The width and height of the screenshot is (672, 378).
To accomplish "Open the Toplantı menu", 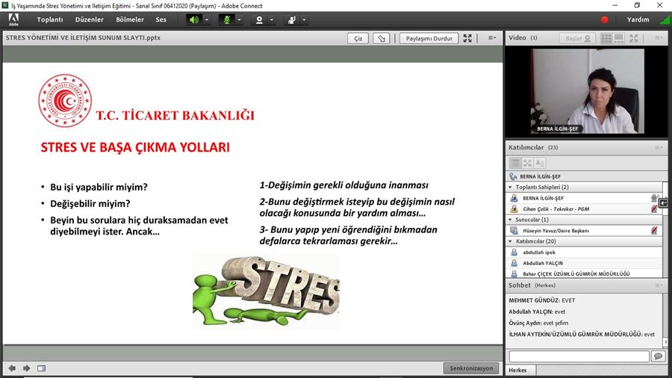I will [x=50, y=19].
